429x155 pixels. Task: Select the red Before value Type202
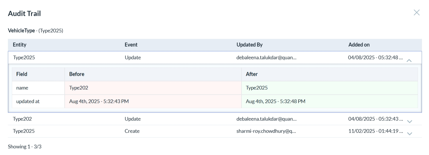click(x=79, y=88)
